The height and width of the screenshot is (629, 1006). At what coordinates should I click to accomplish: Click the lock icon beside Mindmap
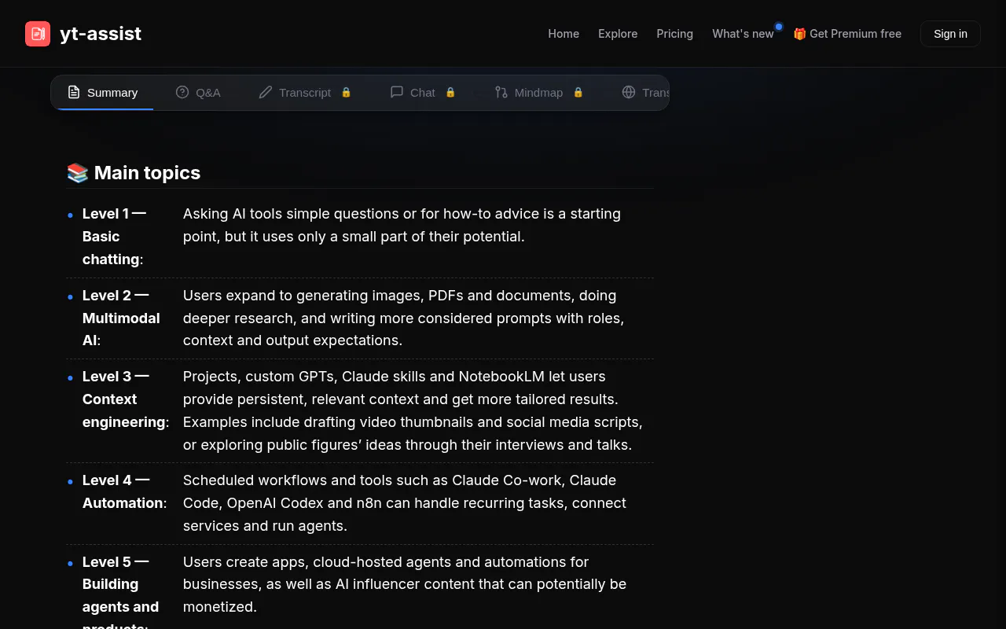click(x=578, y=92)
